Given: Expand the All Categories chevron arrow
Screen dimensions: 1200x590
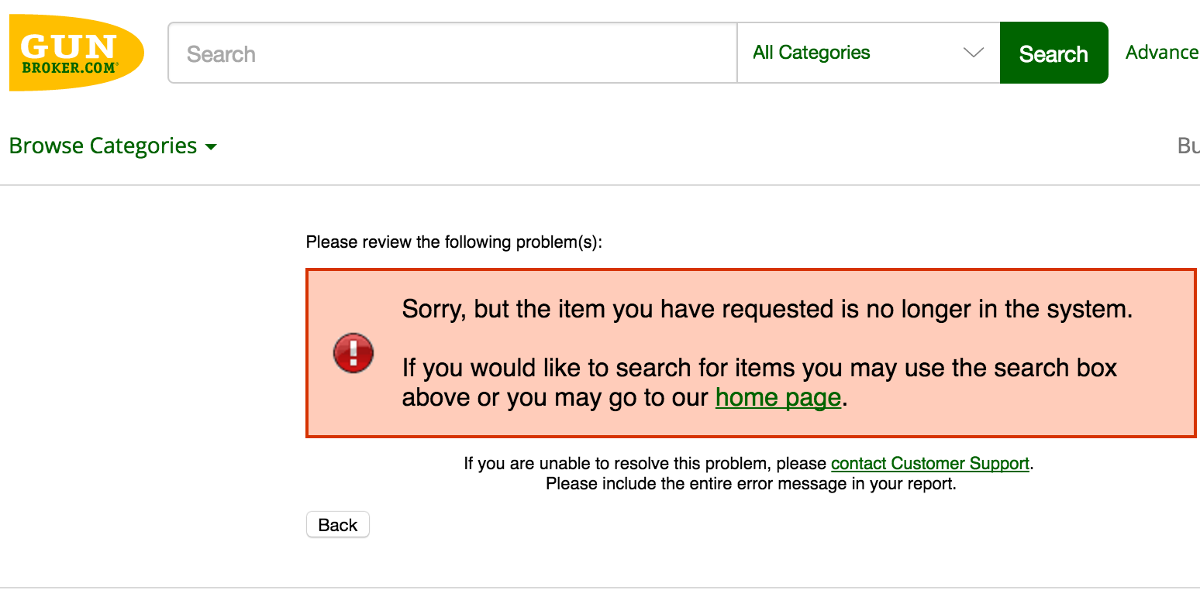Looking at the screenshot, I should tap(972, 53).
